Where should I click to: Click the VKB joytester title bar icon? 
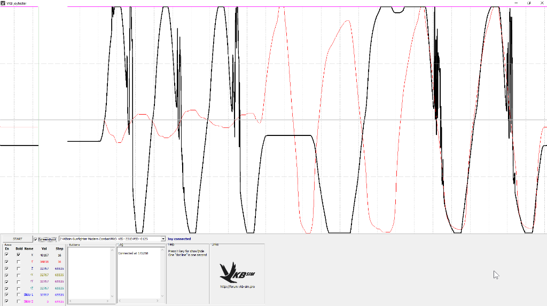pos(3,3)
